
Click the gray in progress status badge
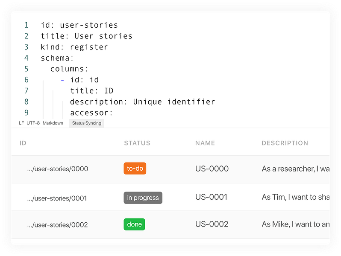[x=143, y=198]
